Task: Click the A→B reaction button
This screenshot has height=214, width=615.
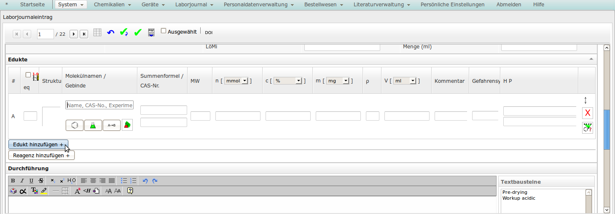Action: coord(112,125)
